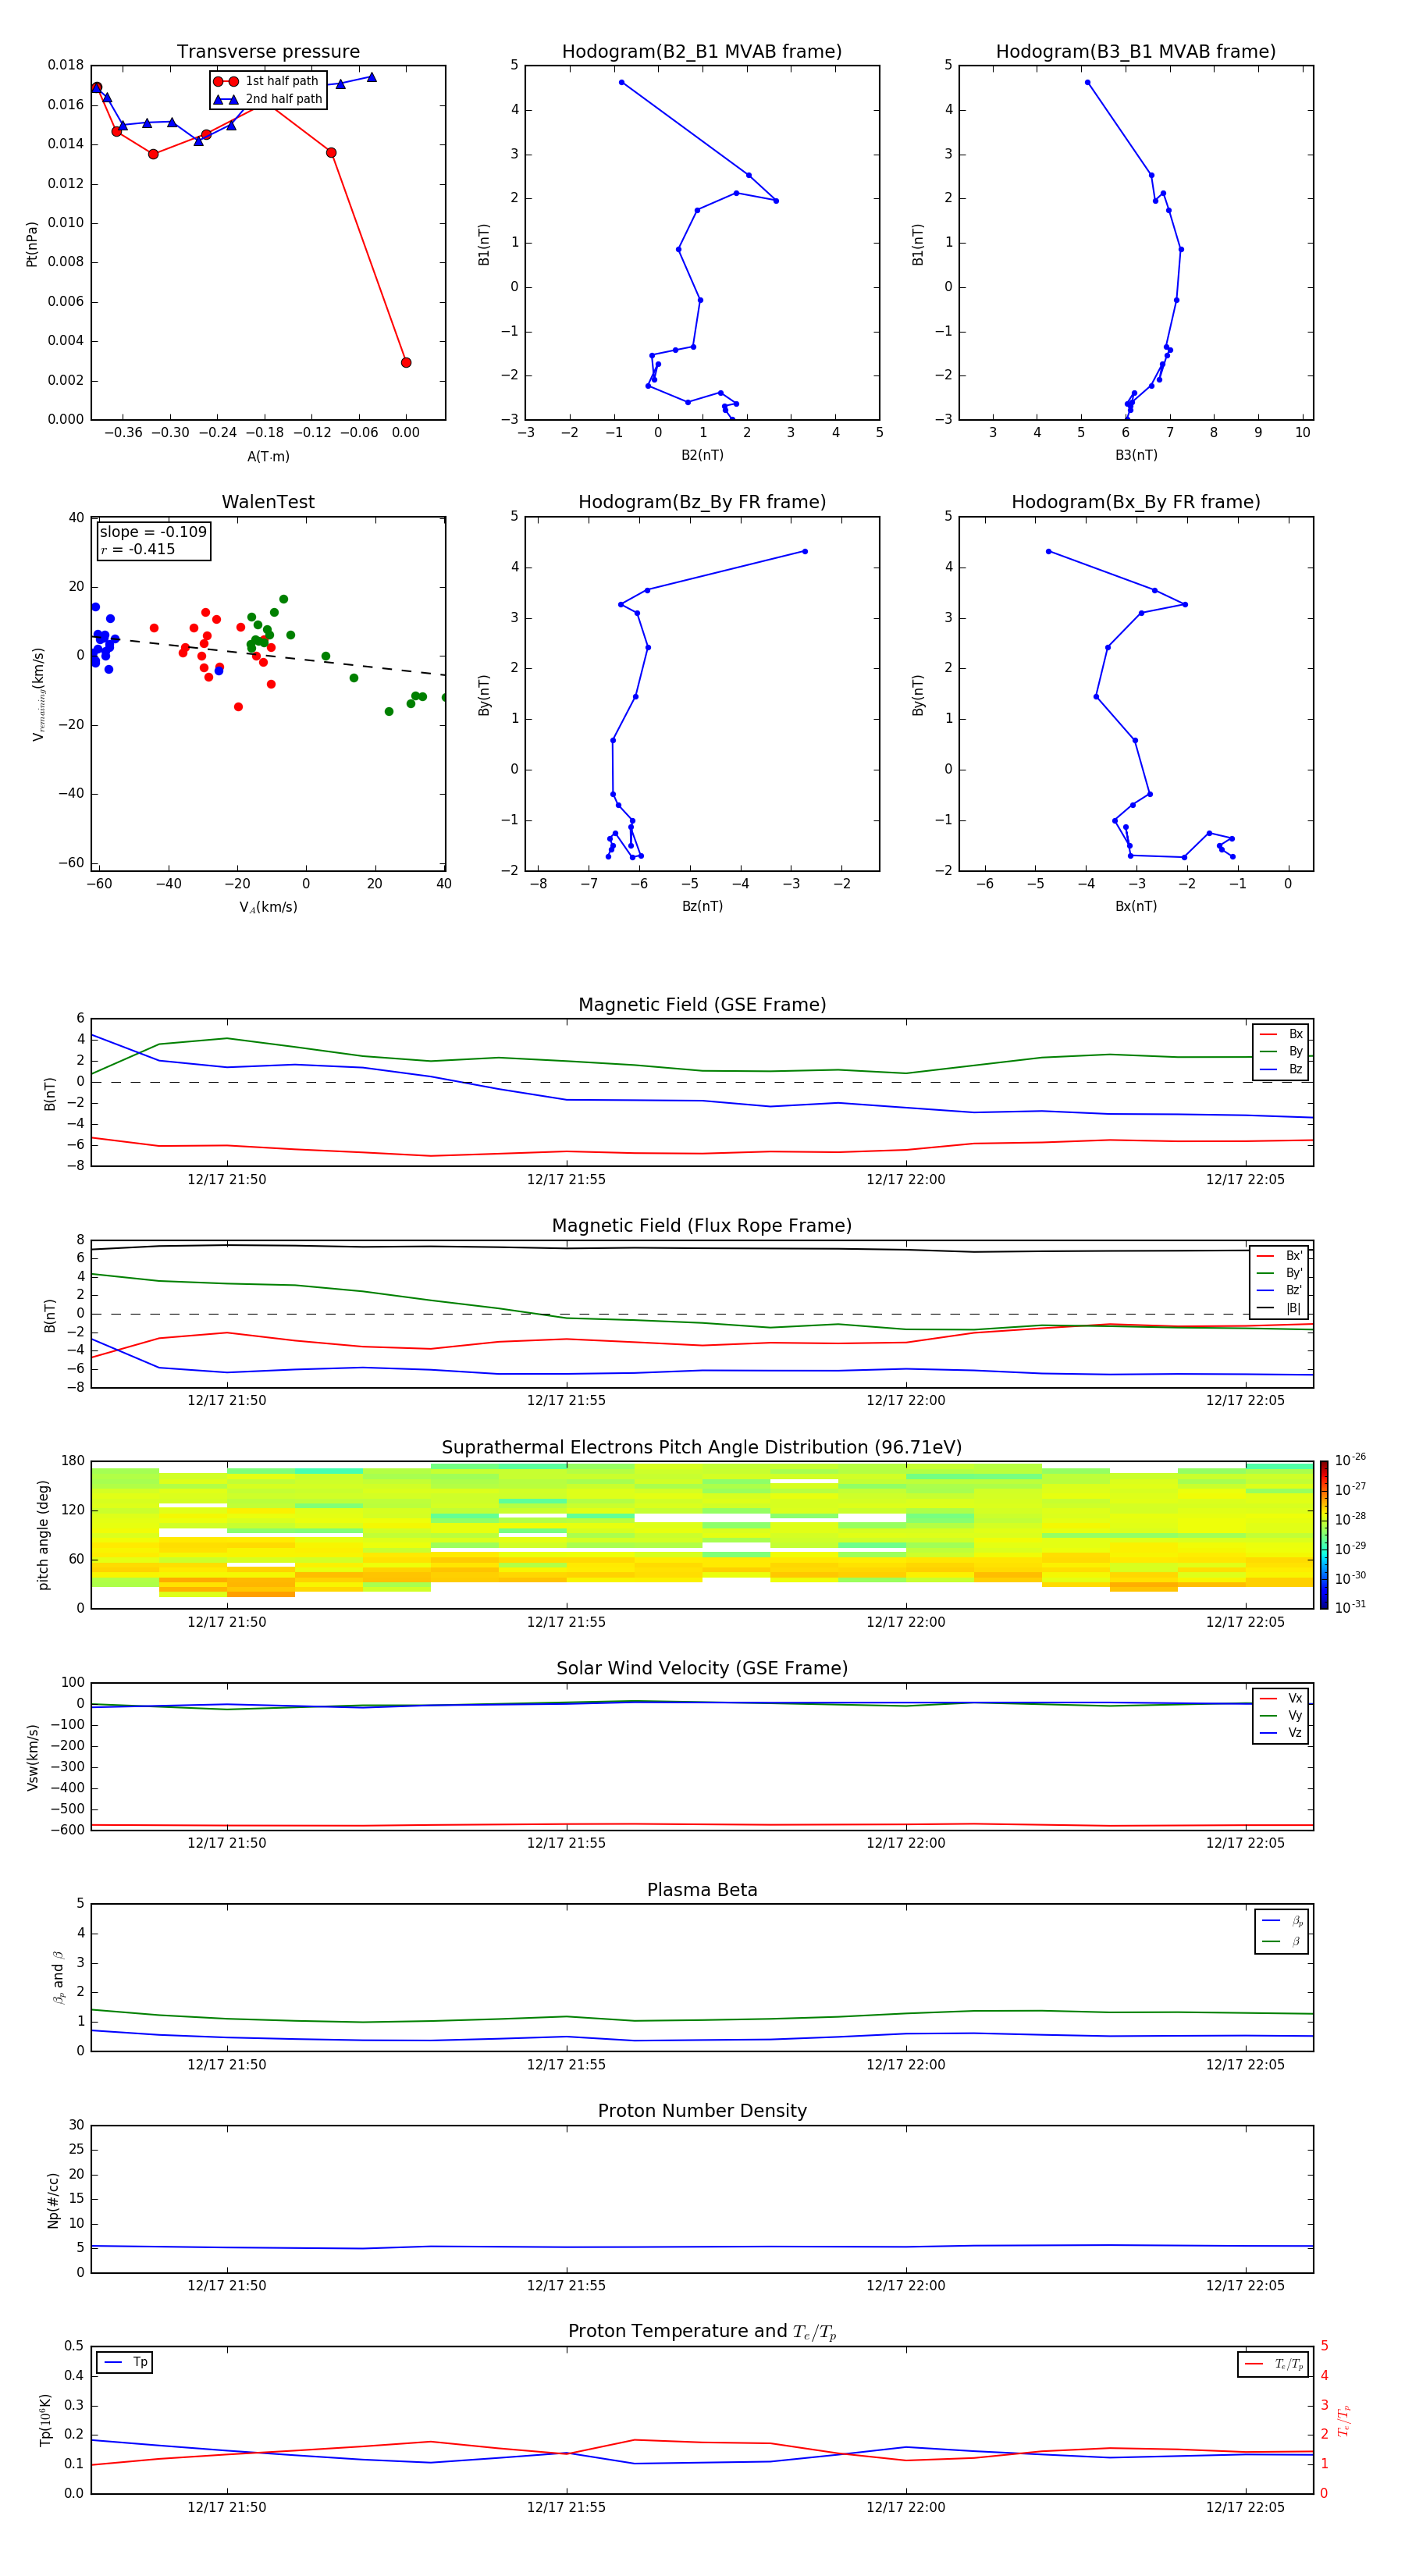Click the 'pitch angle (deg)' axis label

[x=43, y=1534]
